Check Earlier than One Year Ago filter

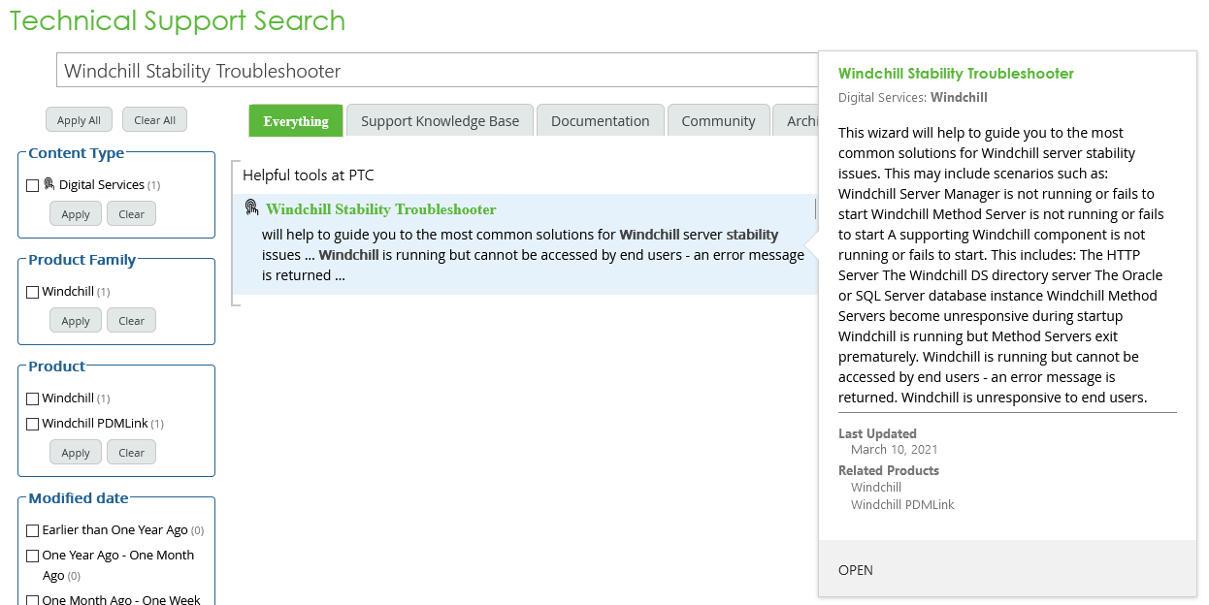point(33,529)
